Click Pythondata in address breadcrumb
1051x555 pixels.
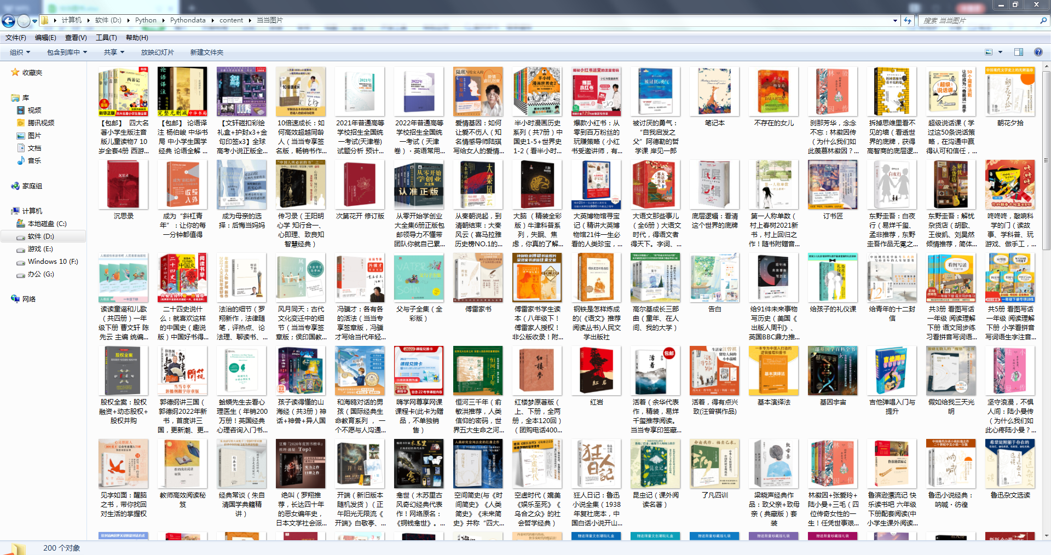[x=188, y=20]
